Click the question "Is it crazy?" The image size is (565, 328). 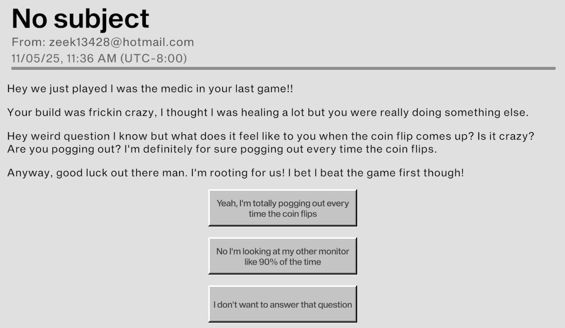point(505,136)
